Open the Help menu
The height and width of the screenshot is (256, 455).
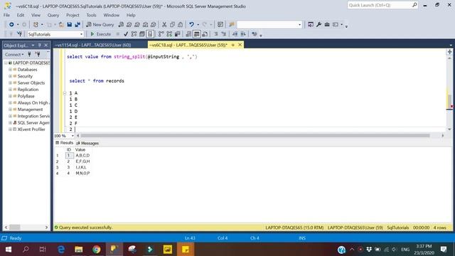point(131,15)
